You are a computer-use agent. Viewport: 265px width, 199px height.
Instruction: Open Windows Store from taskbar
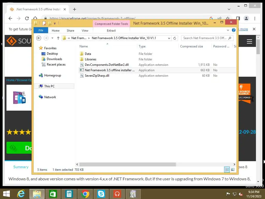pos(53,194)
